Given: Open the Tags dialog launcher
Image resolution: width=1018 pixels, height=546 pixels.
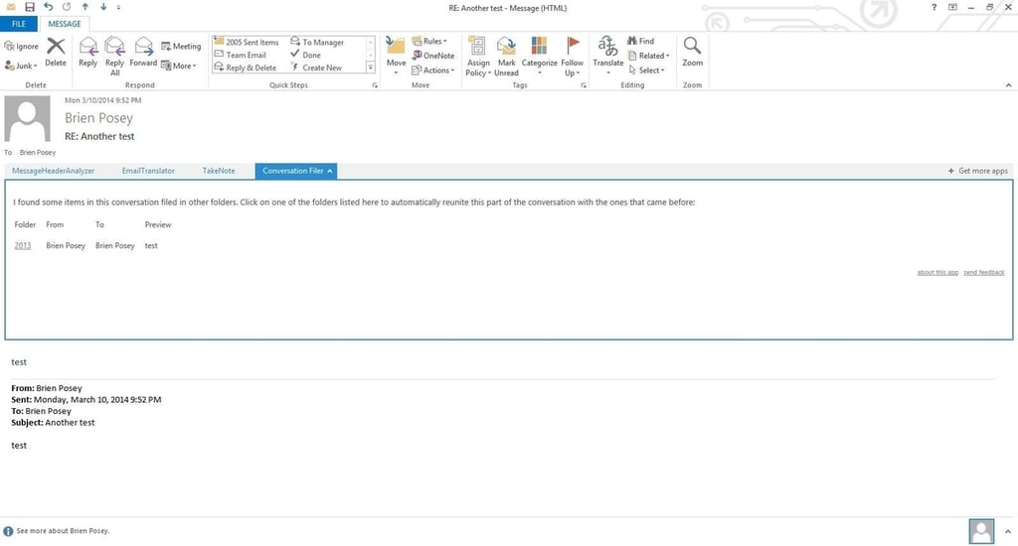Looking at the screenshot, I should coord(583,85).
